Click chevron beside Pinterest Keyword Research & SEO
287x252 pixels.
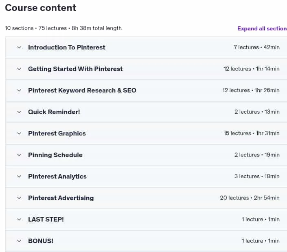(x=19, y=90)
